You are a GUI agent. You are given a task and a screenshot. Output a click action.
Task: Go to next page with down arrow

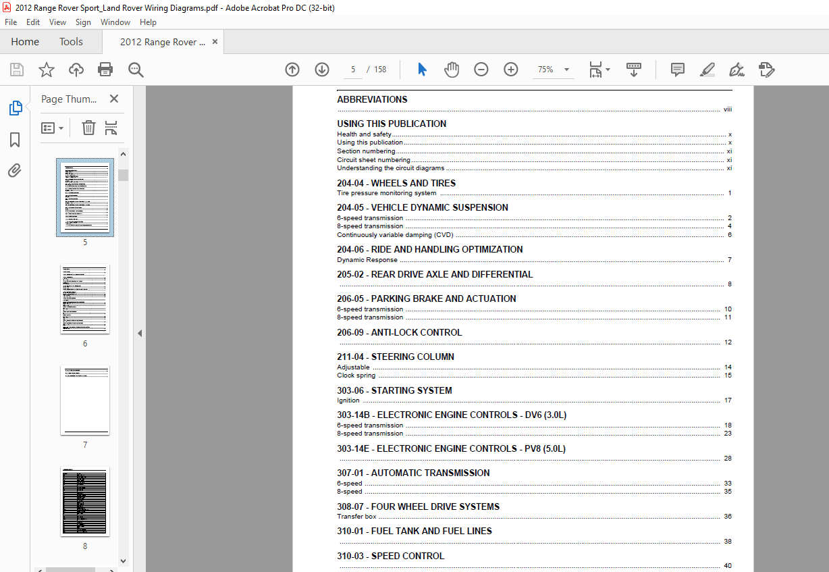(x=322, y=70)
